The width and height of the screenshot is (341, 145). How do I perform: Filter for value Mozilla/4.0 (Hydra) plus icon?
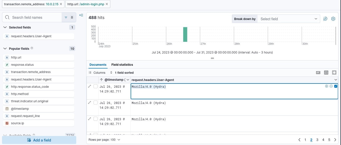(326, 86)
